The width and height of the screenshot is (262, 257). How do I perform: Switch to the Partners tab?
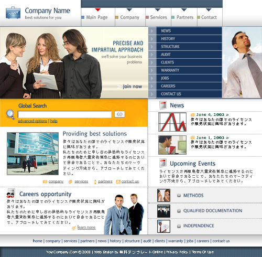point(184,17)
